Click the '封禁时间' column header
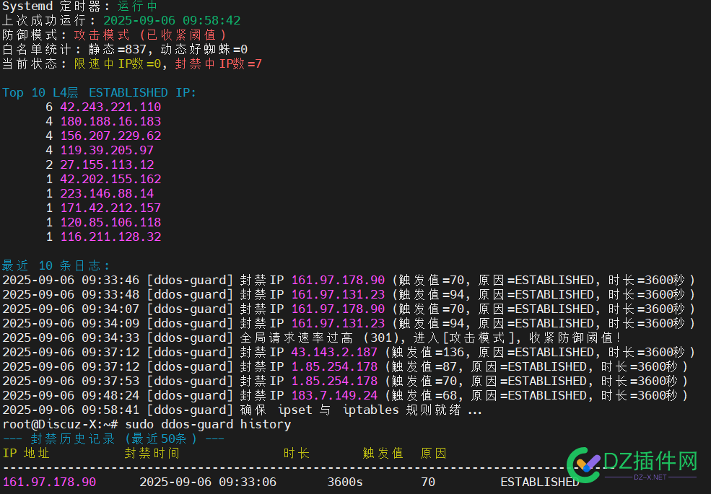Image resolution: width=711 pixels, height=494 pixels. pos(152,453)
